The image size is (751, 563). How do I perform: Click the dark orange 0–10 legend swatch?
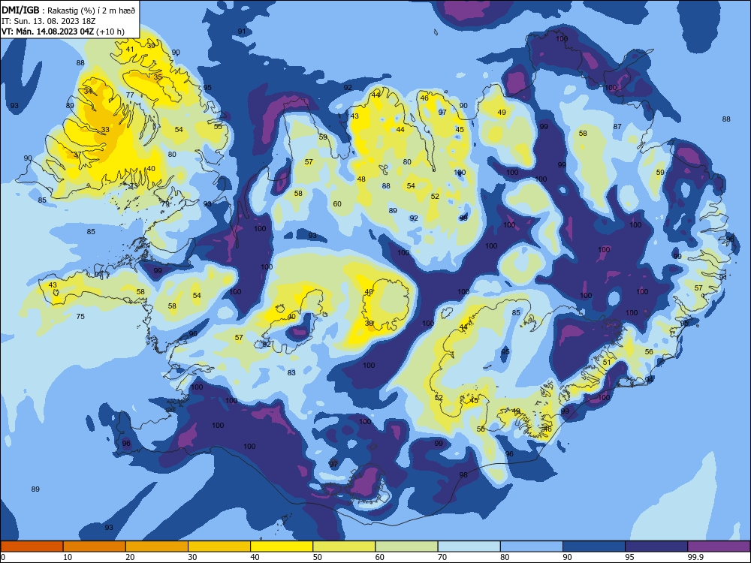pos(32,546)
